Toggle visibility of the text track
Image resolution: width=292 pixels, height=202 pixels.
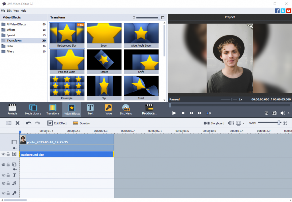pos(3,175)
